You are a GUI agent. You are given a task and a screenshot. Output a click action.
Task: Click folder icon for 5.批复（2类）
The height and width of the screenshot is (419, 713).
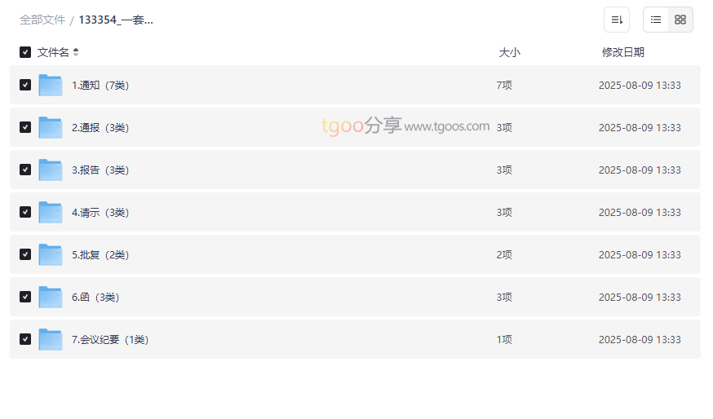[51, 254]
